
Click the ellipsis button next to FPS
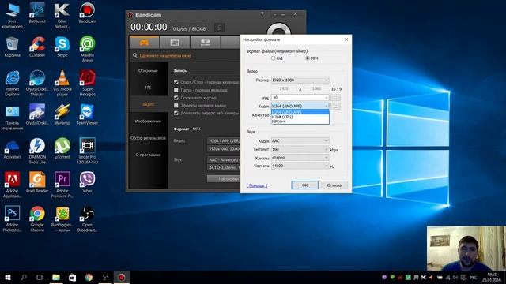pos(335,98)
